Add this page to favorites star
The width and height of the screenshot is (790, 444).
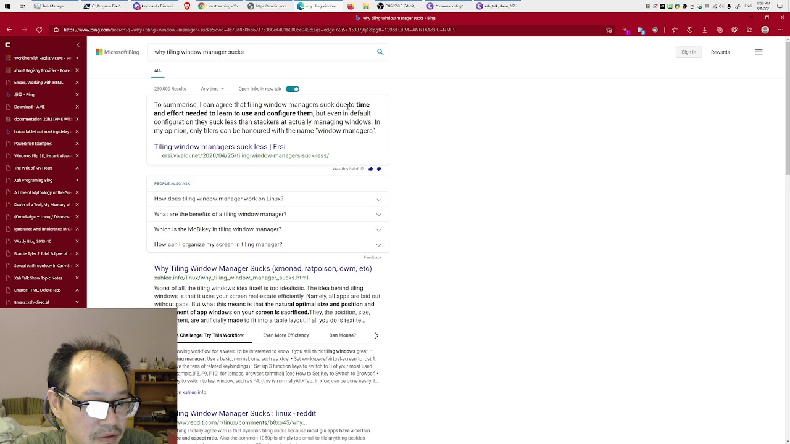609,30
